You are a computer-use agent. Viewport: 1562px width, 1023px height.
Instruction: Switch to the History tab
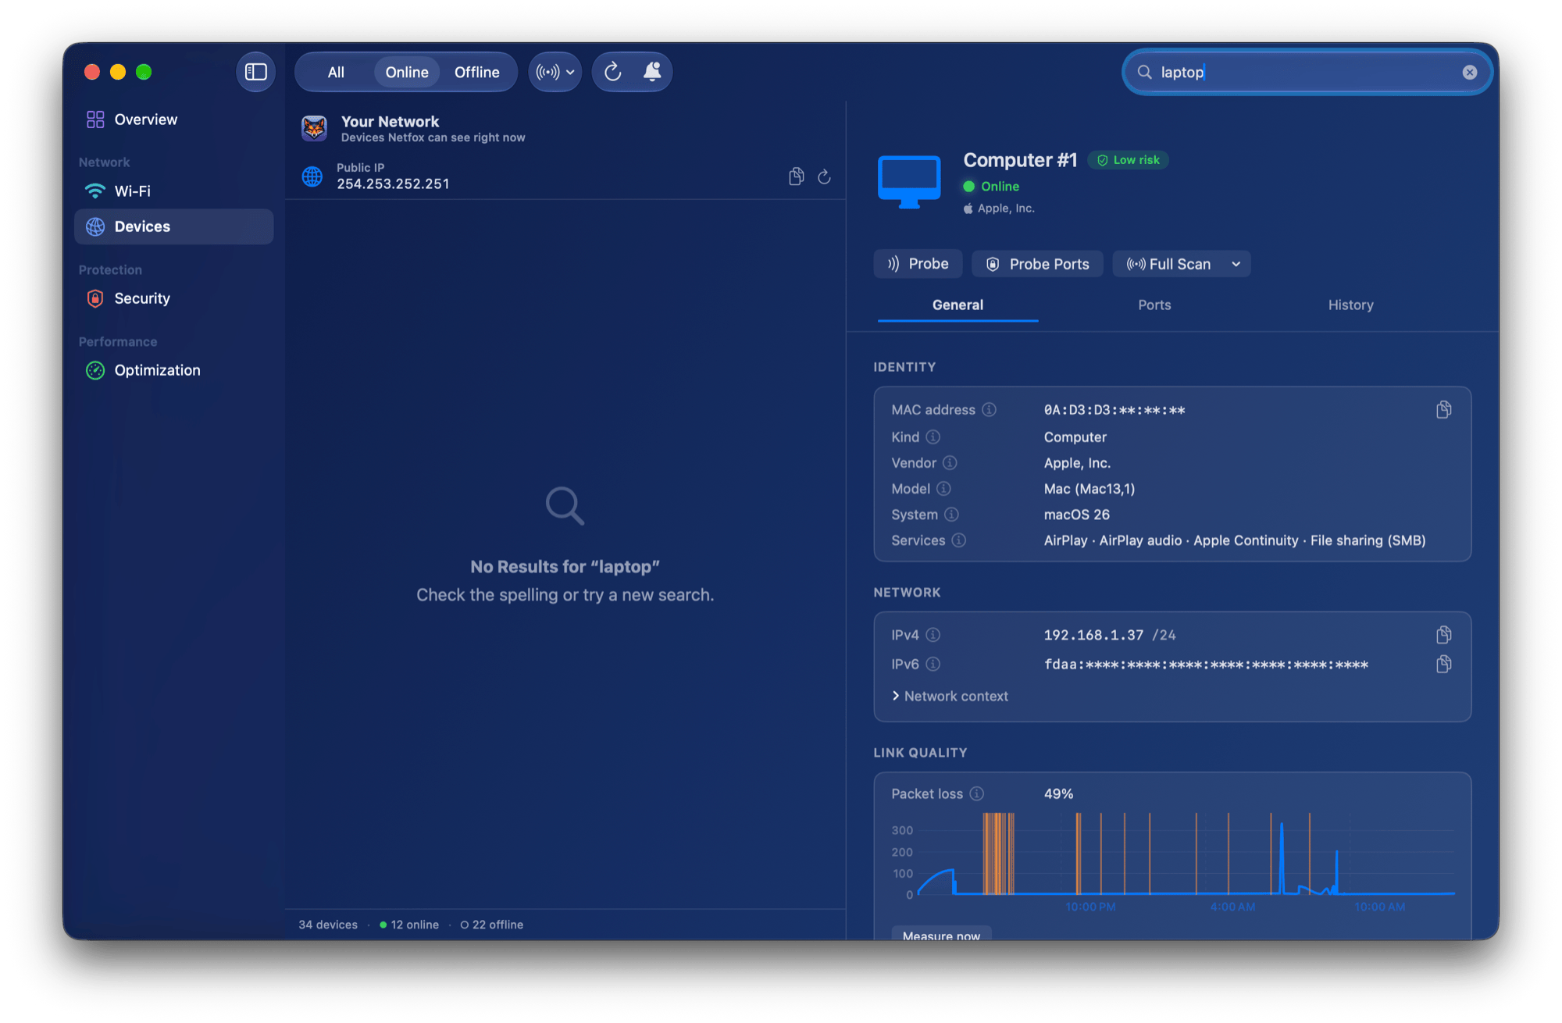pos(1350,305)
